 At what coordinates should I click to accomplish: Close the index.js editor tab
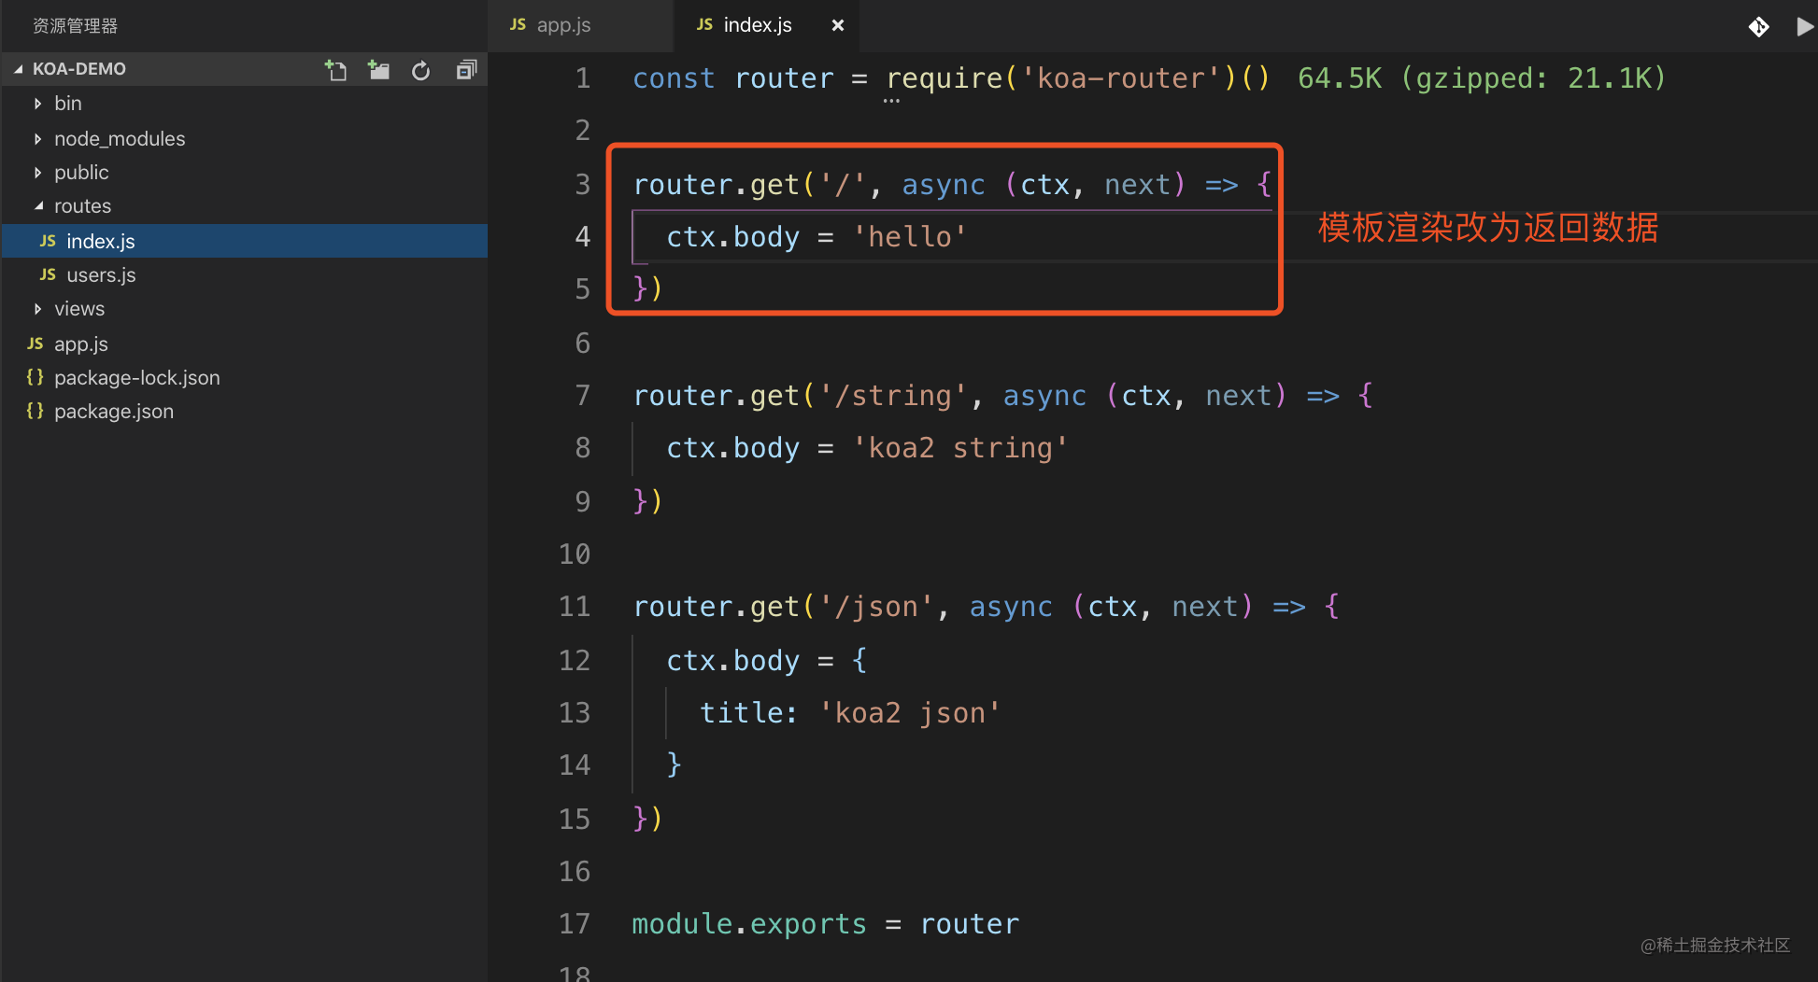pyautogui.click(x=838, y=25)
